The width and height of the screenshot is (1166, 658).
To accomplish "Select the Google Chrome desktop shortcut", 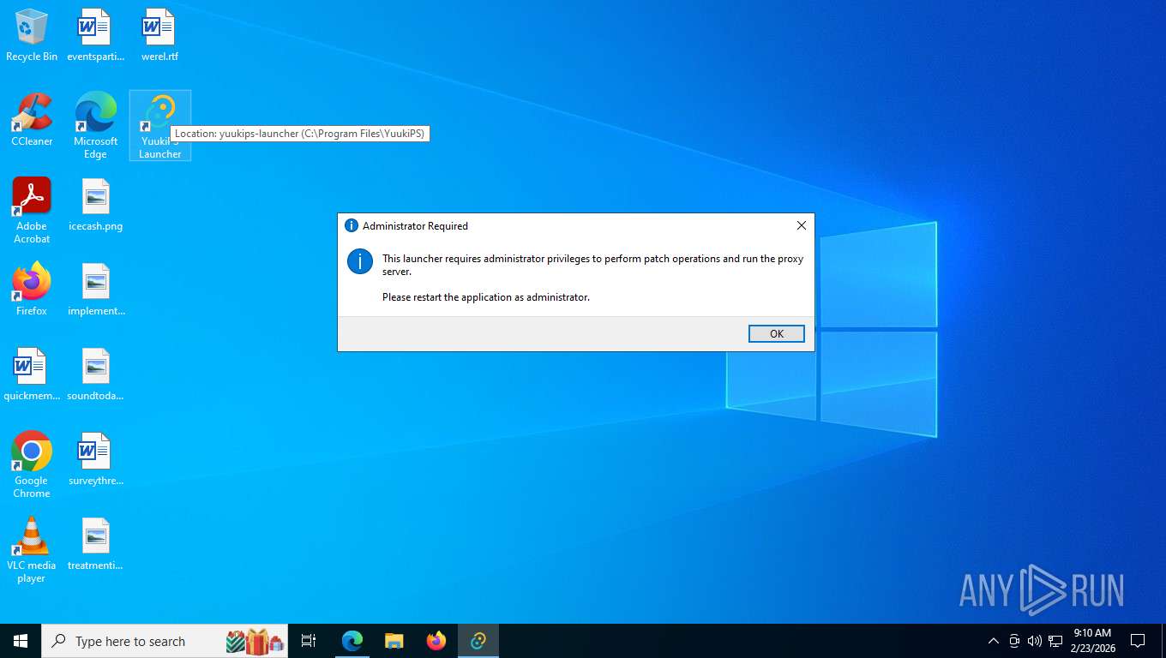I will pyautogui.click(x=32, y=465).
